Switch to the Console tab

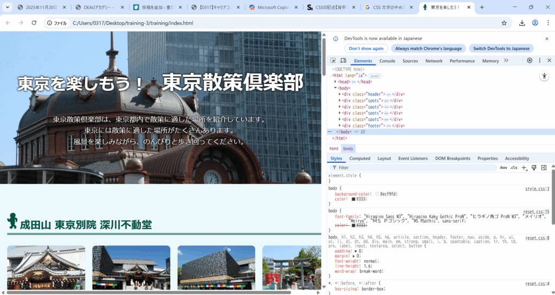tap(387, 61)
